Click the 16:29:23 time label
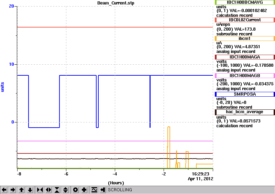The height and width of the screenshot is (194, 275). (200, 174)
